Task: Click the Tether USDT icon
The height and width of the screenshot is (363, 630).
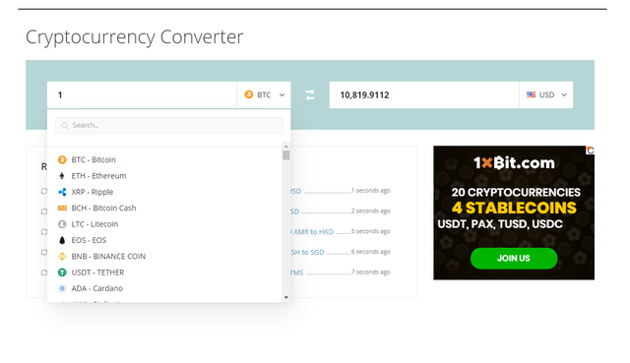Action: click(x=62, y=272)
